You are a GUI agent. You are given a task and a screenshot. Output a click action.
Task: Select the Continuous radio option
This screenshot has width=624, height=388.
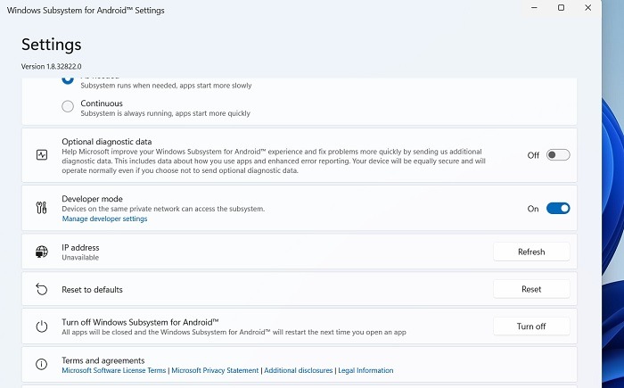coord(69,107)
